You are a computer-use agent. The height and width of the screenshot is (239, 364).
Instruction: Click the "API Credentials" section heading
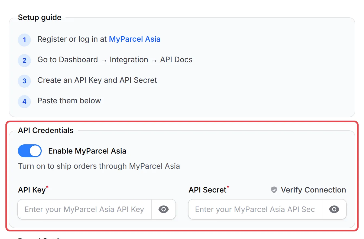(46, 130)
